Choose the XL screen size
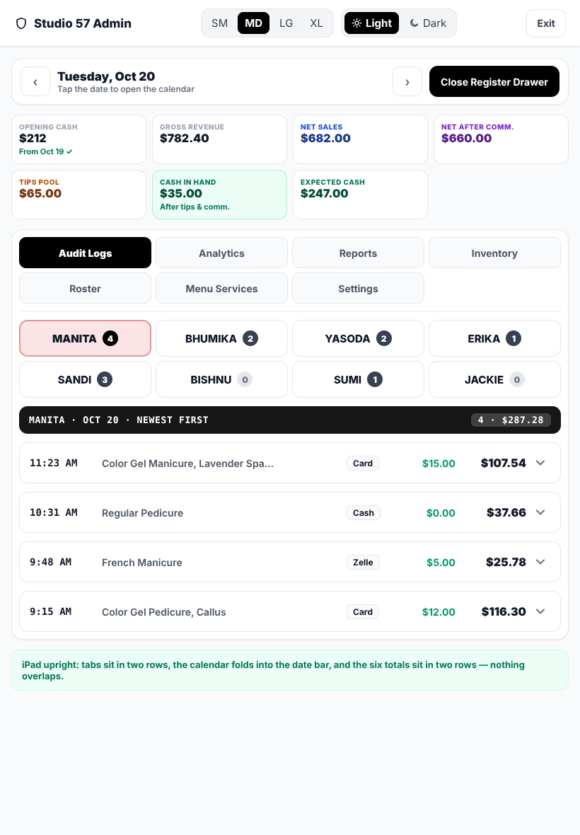This screenshot has width=580, height=835. pos(317,23)
